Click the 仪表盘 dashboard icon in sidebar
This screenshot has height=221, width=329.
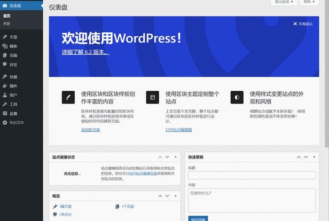click(x=5, y=6)
